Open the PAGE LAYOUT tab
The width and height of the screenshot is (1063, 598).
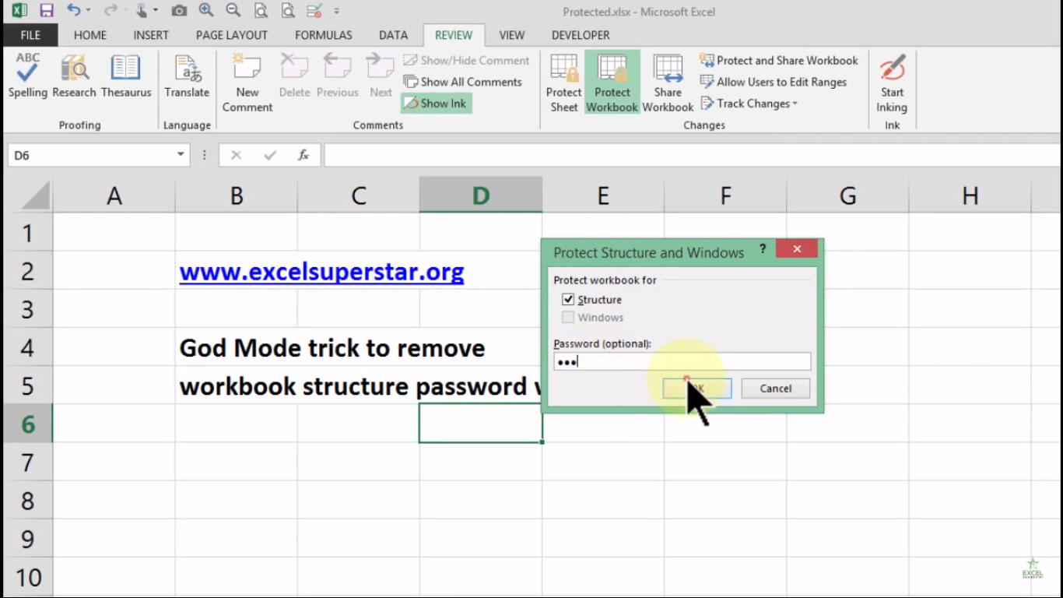pos(232,35)
